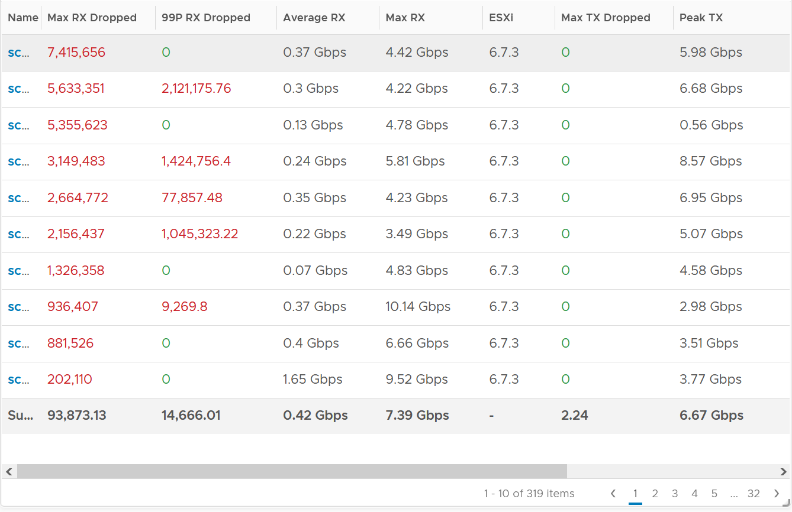The height and width of the screenshot is (512, 792).
Task: Open host link in 7,415,656 row
Action: pyautogui.click(x=18, y=52)
